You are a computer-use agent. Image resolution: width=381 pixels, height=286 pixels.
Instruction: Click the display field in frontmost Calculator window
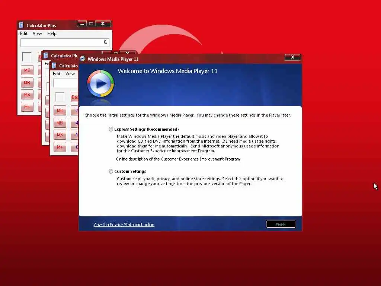point(65,83)
